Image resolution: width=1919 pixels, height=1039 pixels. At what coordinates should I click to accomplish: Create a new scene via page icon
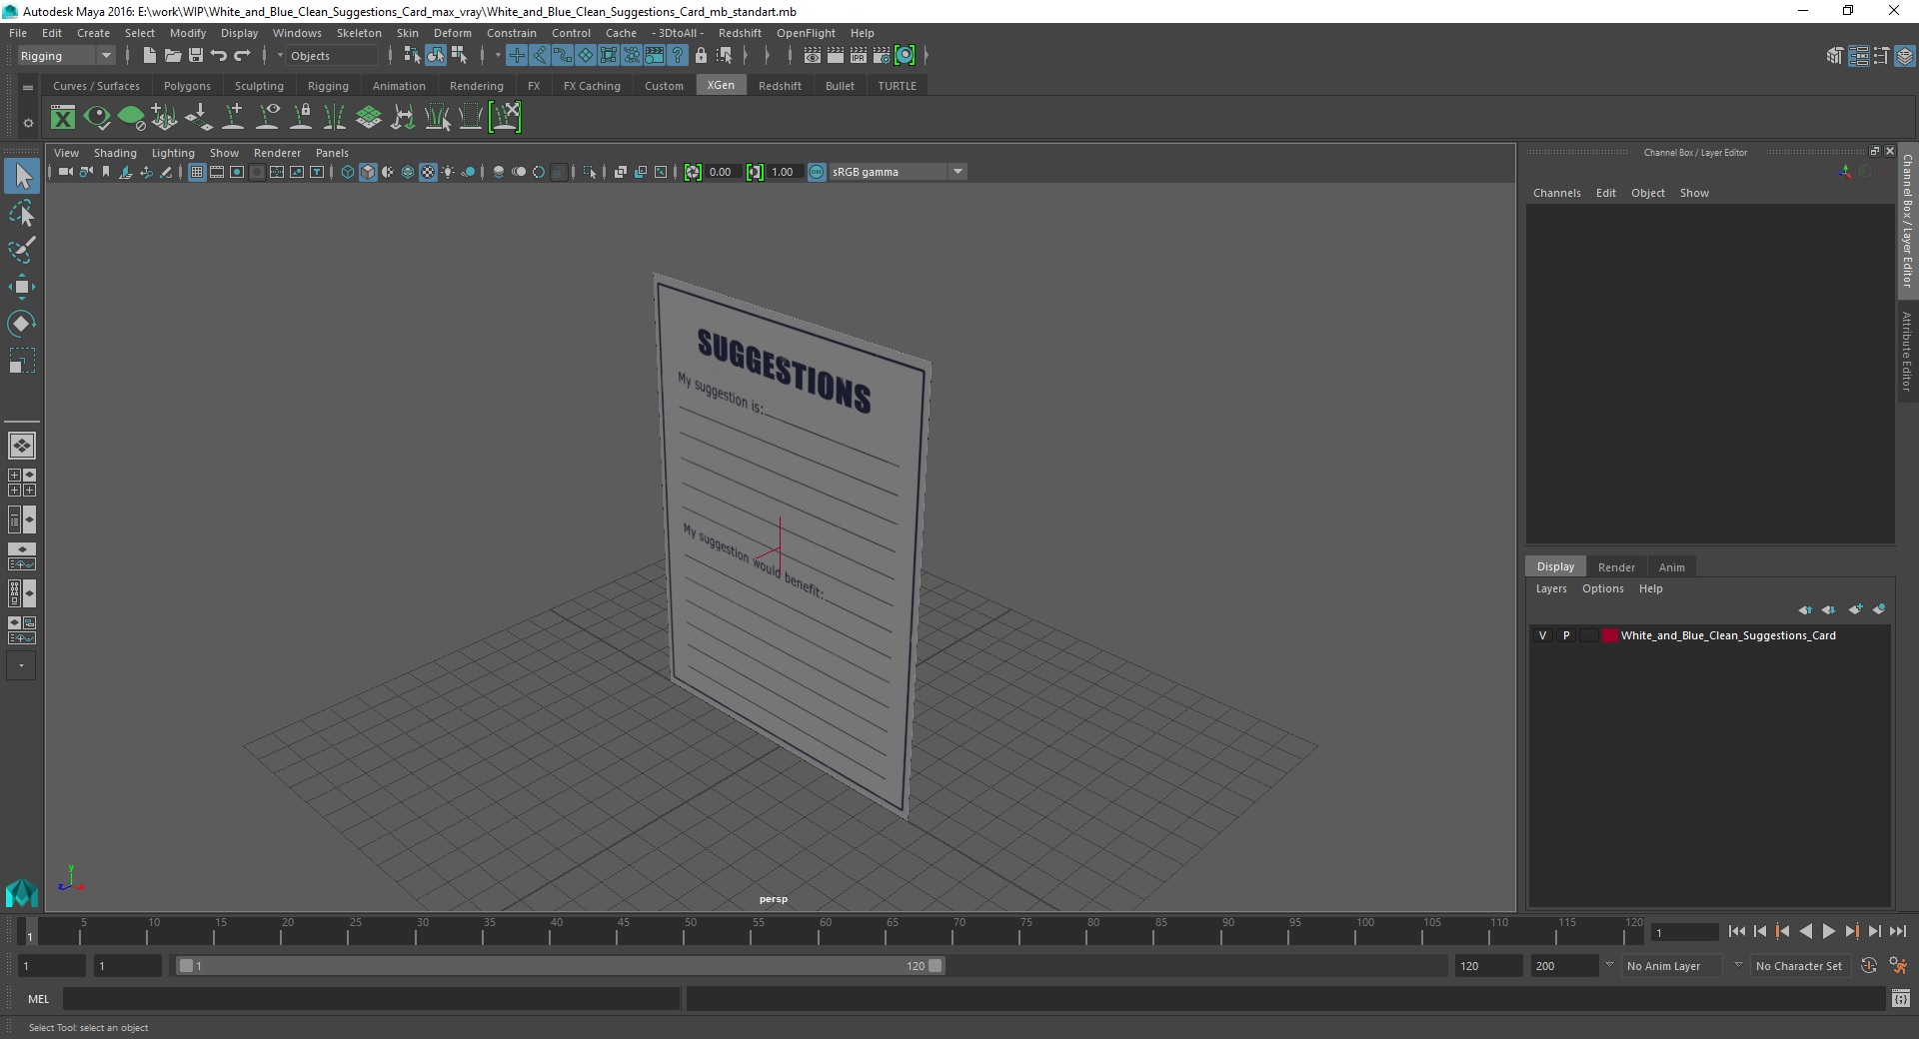(150, 56)
